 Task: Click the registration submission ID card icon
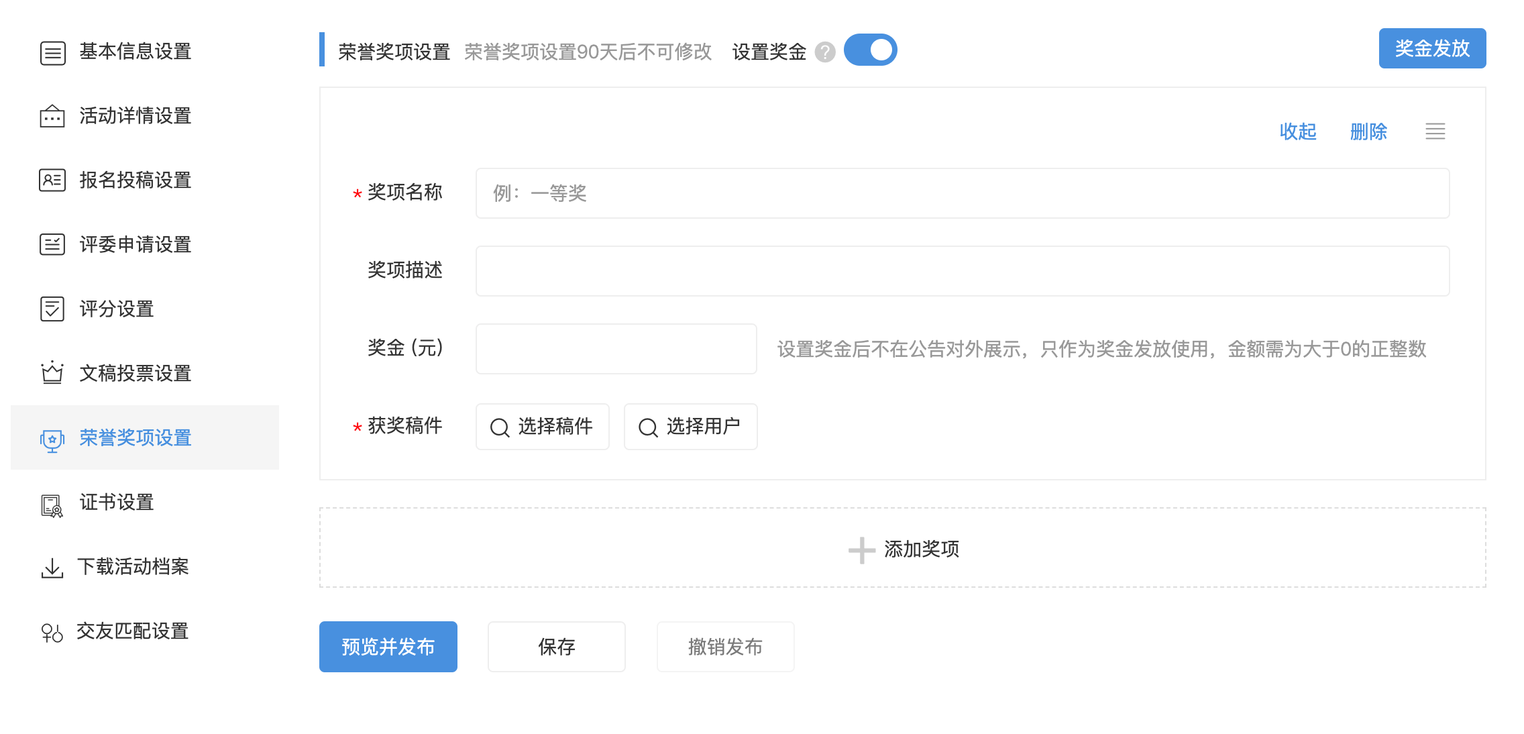(52, 180)
